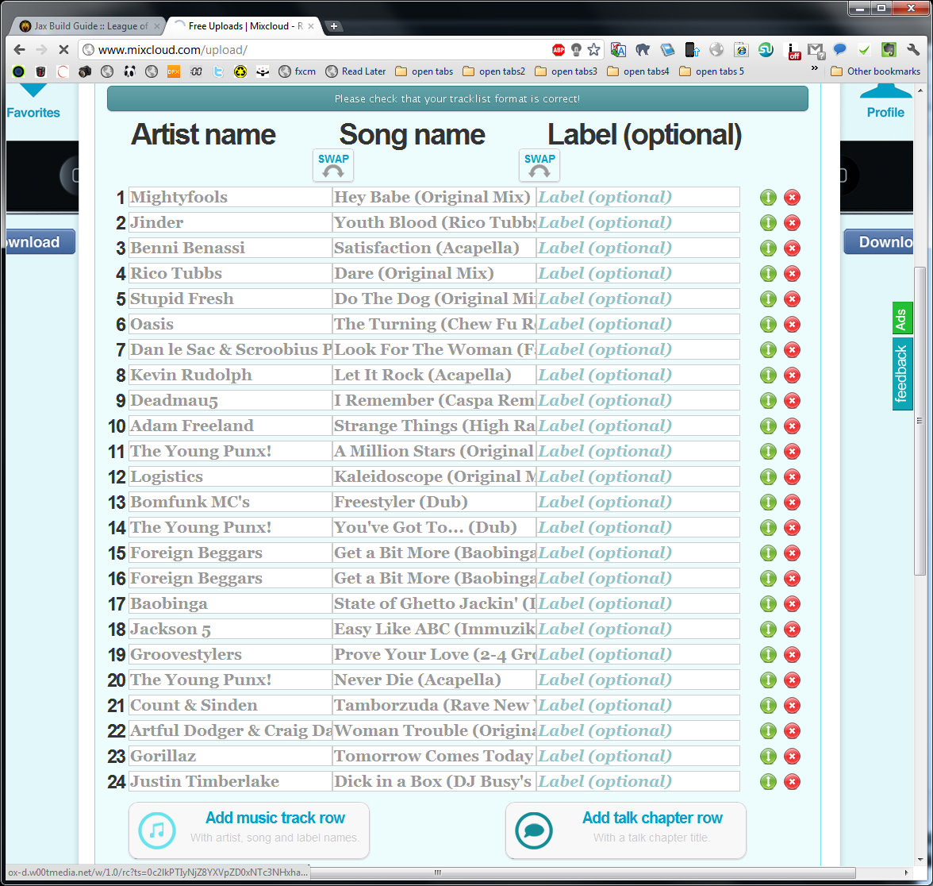Edit the song field 'Freestyler (Dub)'
933x886 pixels.
[x=434, y=502]
